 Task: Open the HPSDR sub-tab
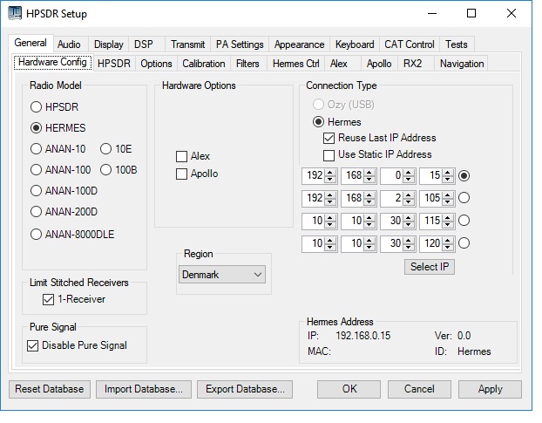tap(114, 64)
